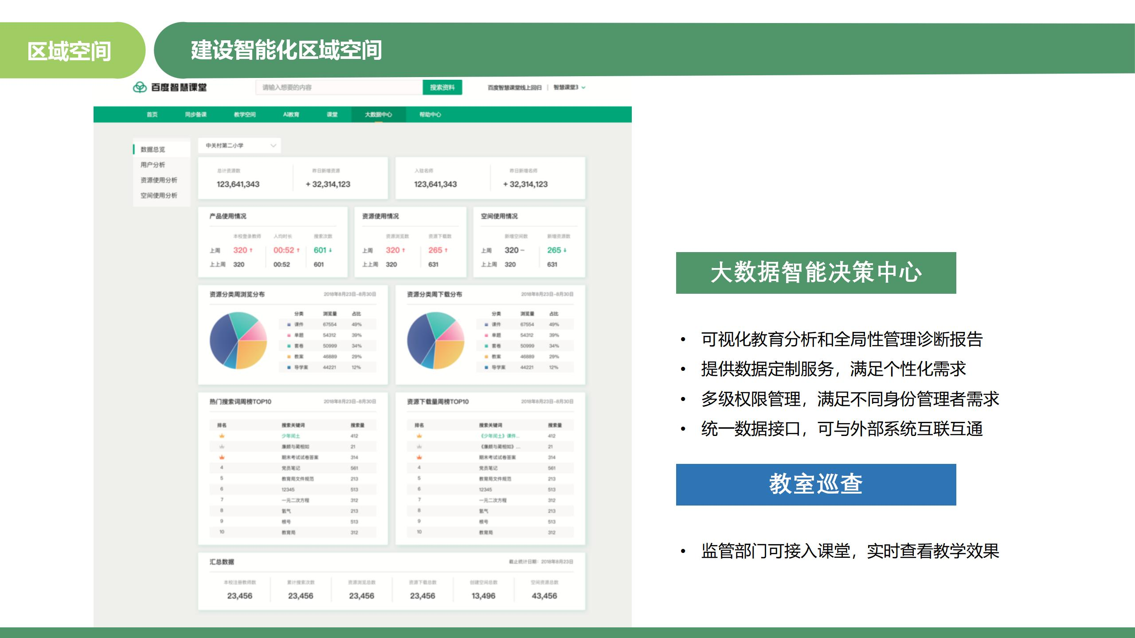Open the 帮助中心 tab
This screenshot has width=1135, height=638.
(430, 114)
